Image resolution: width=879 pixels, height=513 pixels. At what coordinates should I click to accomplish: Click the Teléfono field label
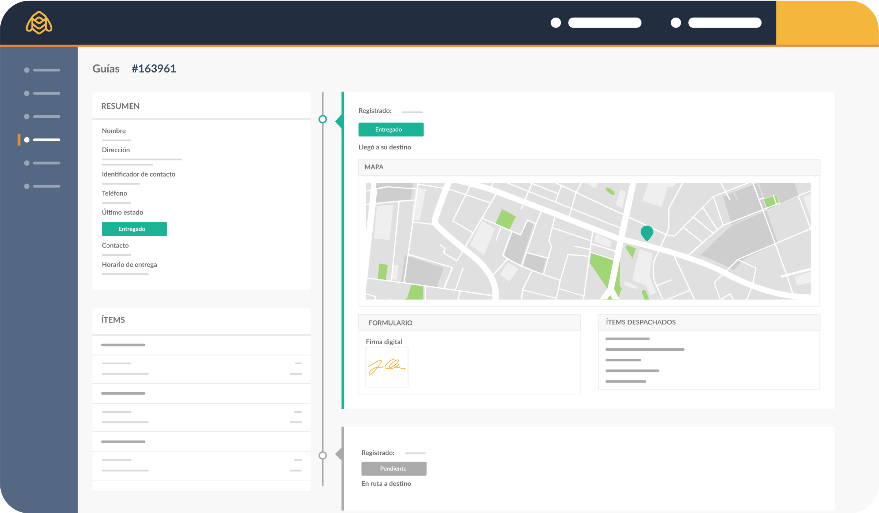point(115,193)
